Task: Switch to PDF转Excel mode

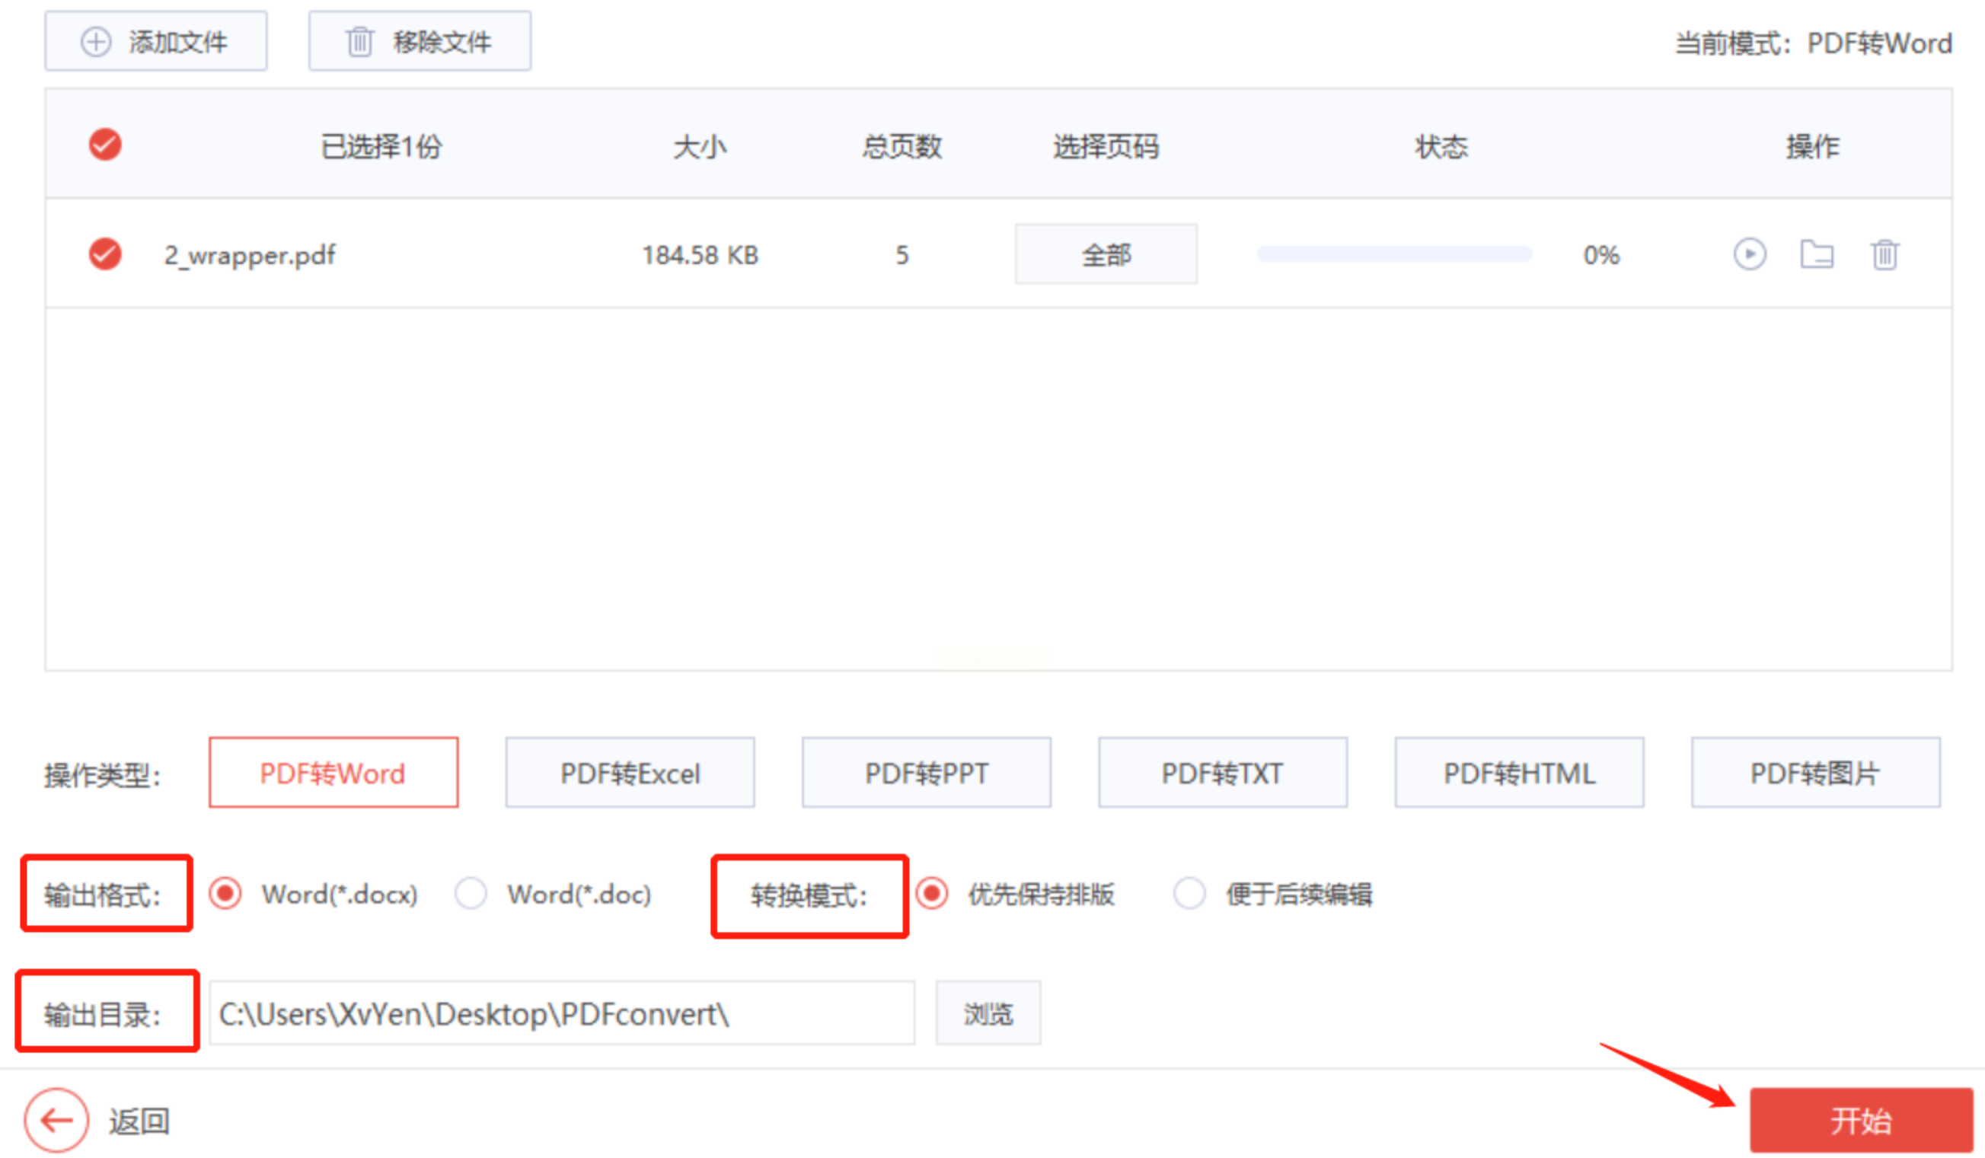Action: click(x=630, y=773)
